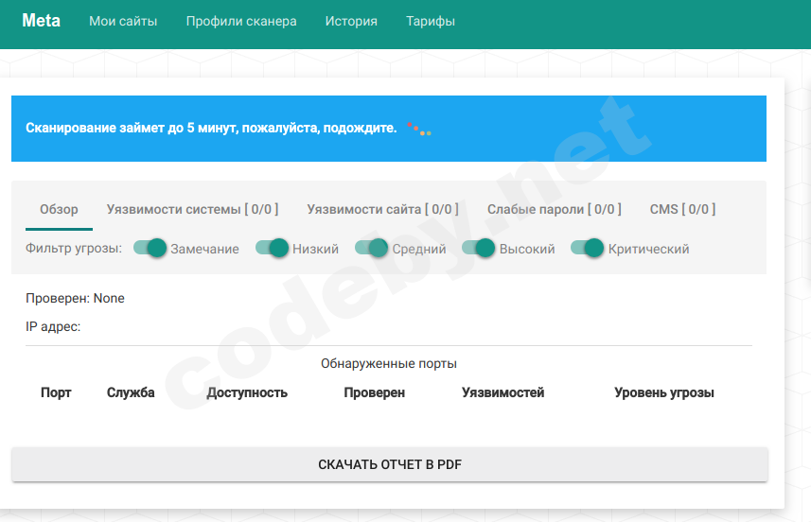811x522 pixels.
Task: Click the Уровень угрозы column header
Action: coord(664,392)
